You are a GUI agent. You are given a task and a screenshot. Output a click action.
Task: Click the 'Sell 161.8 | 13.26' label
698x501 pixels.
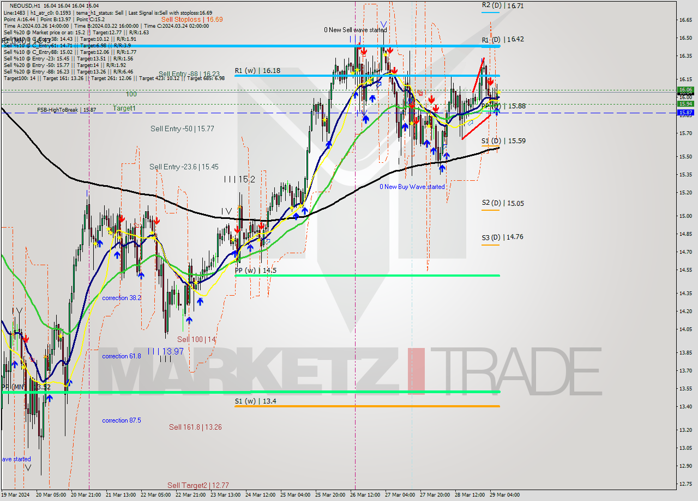195,427
